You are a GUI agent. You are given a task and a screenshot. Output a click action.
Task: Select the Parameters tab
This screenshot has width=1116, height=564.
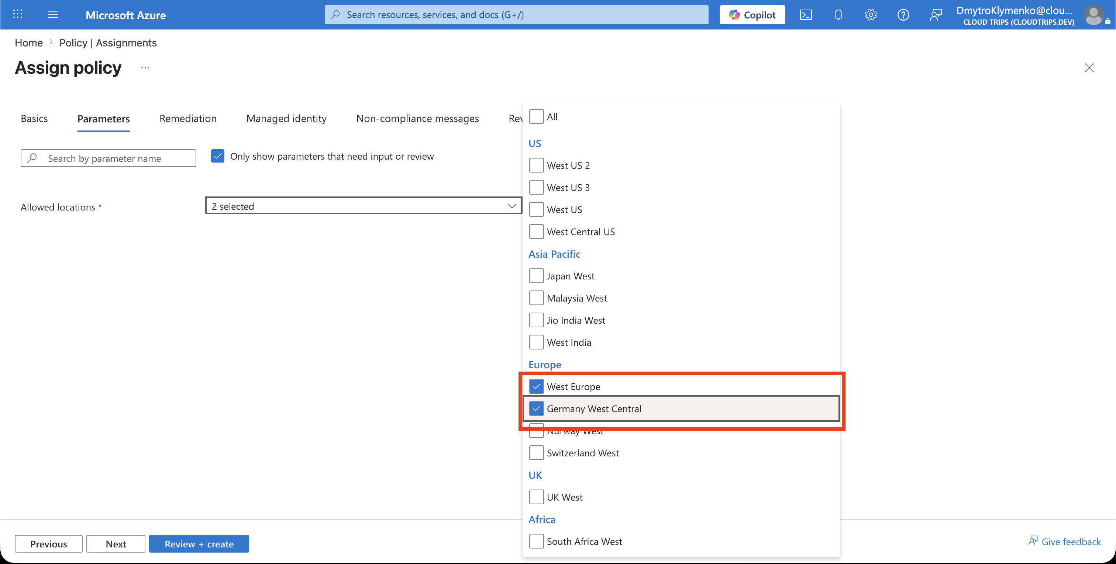(x=104, y=119)
